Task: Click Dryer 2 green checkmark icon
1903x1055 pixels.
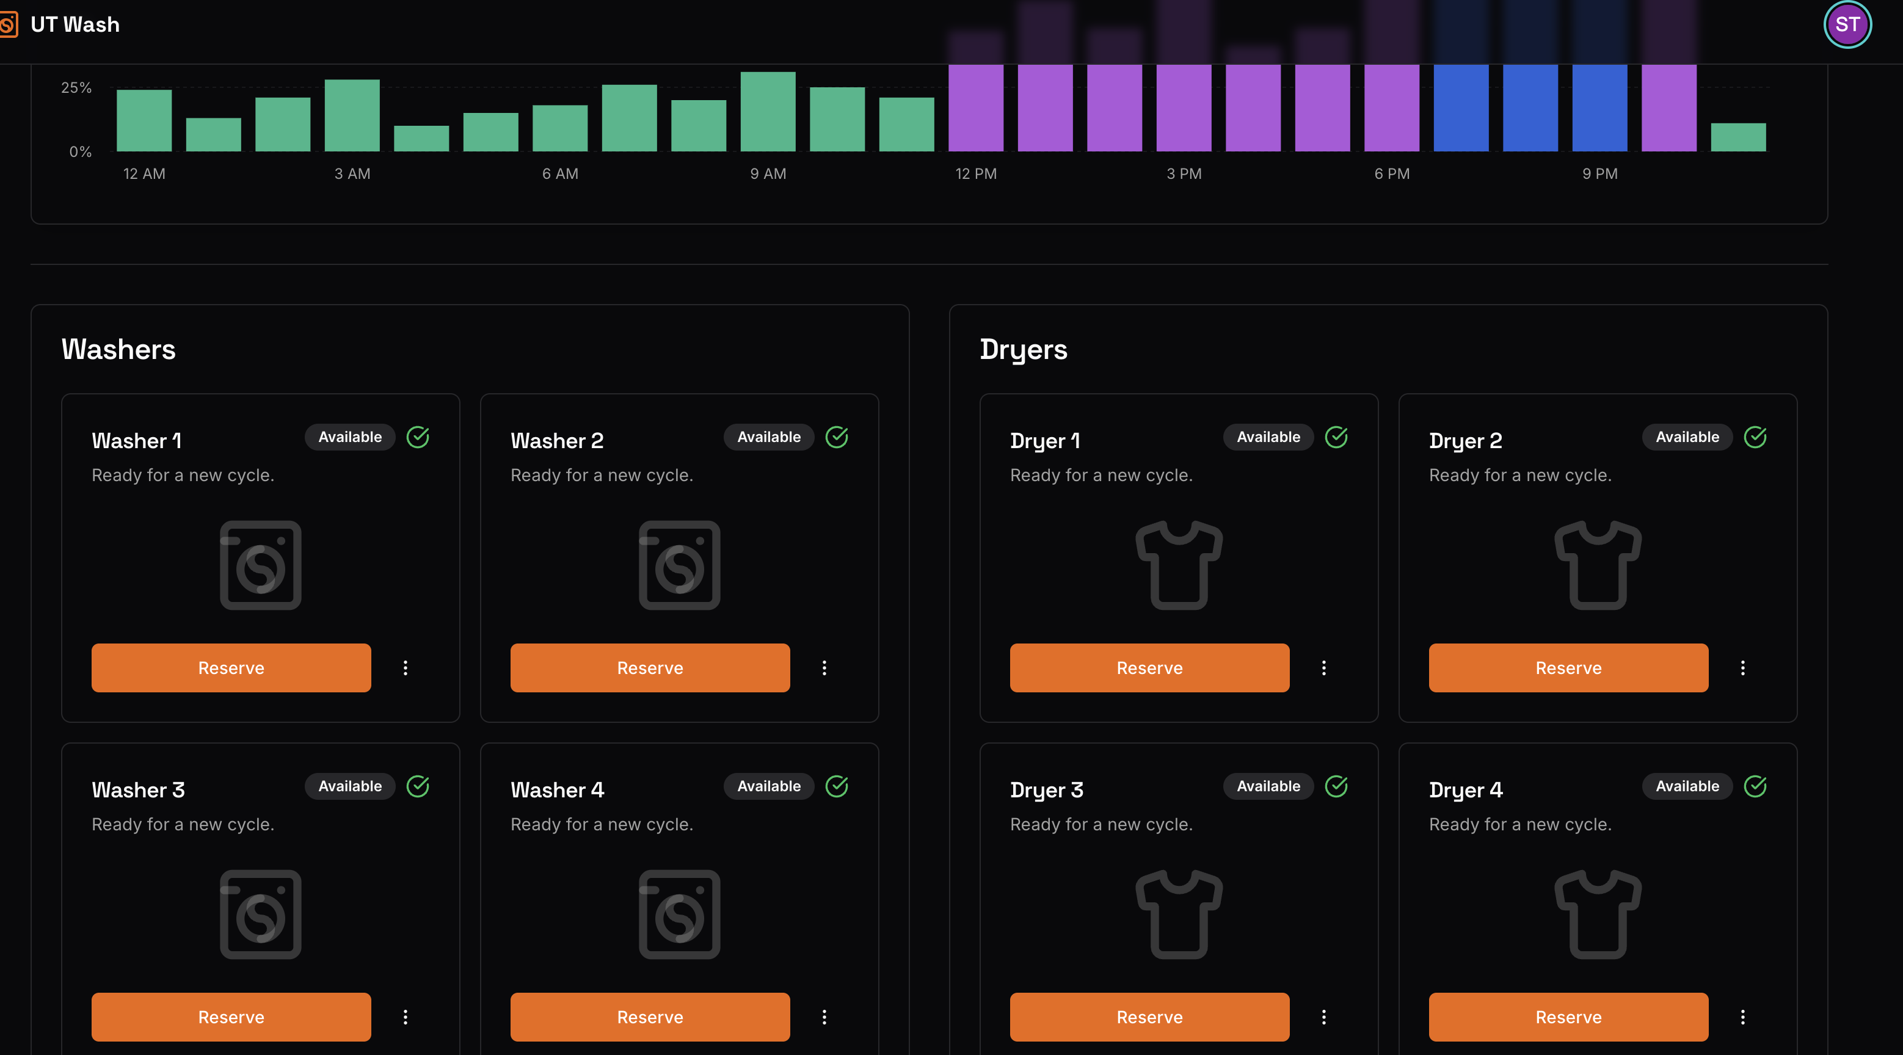Action: [x=1755, y=437]
